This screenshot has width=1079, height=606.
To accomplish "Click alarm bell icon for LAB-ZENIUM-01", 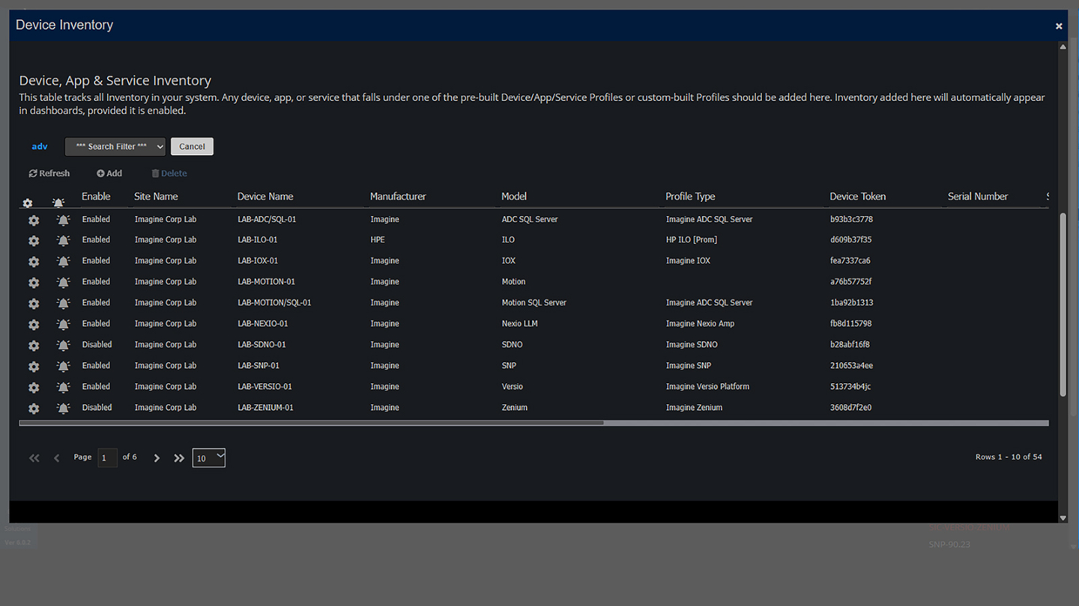I will [64, 408].
